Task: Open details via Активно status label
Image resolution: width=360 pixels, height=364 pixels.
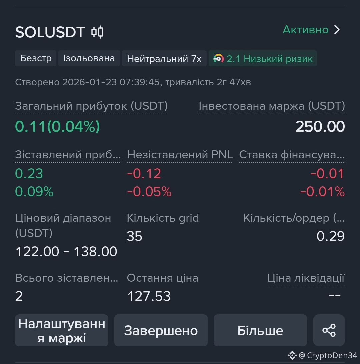Action: coord(305,30)
